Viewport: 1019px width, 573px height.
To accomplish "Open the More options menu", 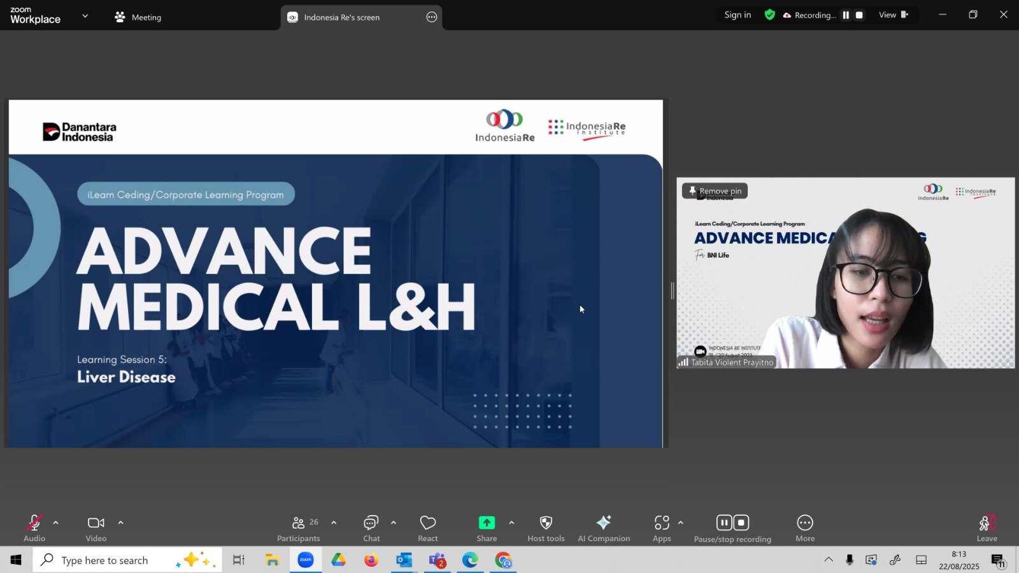I will (805, 528).
